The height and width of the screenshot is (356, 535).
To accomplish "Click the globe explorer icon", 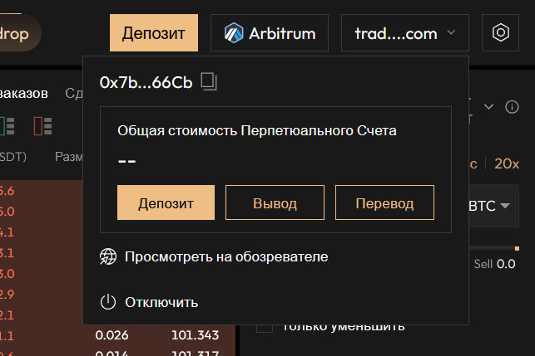I will point(108,256).
